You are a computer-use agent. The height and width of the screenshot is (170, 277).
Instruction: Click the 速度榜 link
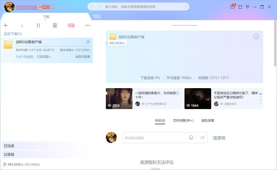(x=219, y=138)
